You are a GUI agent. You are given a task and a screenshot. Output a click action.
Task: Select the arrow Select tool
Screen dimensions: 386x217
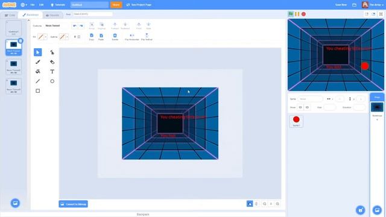[x=37, y=52]
